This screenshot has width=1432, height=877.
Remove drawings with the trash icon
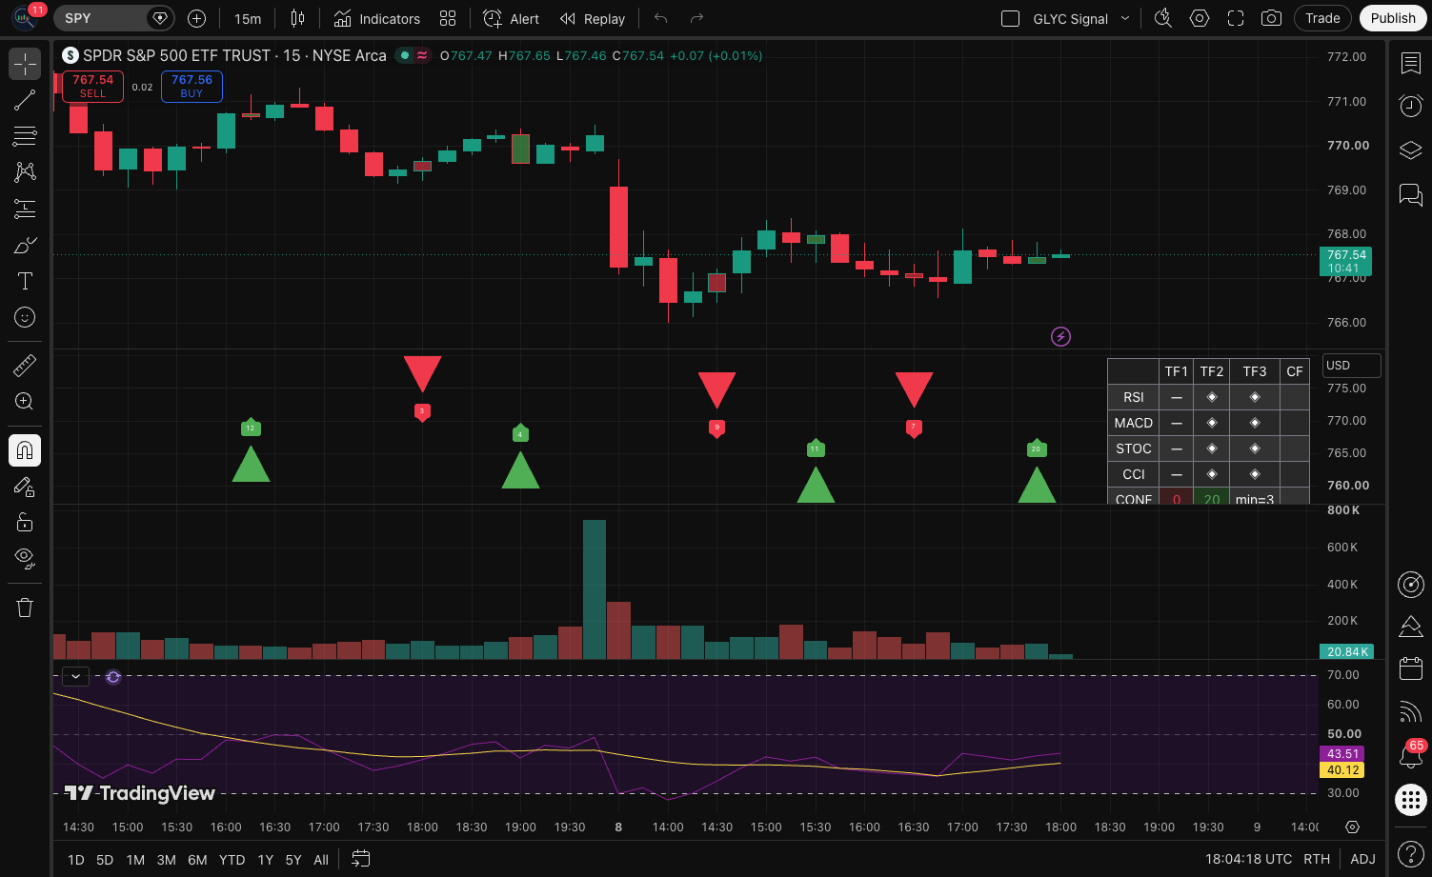click(x=25, y=608)
